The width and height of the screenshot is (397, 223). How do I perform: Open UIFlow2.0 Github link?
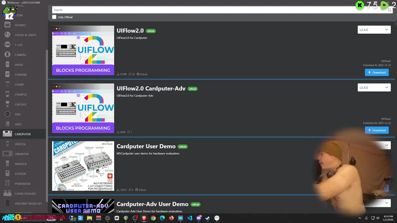[142, 74]
